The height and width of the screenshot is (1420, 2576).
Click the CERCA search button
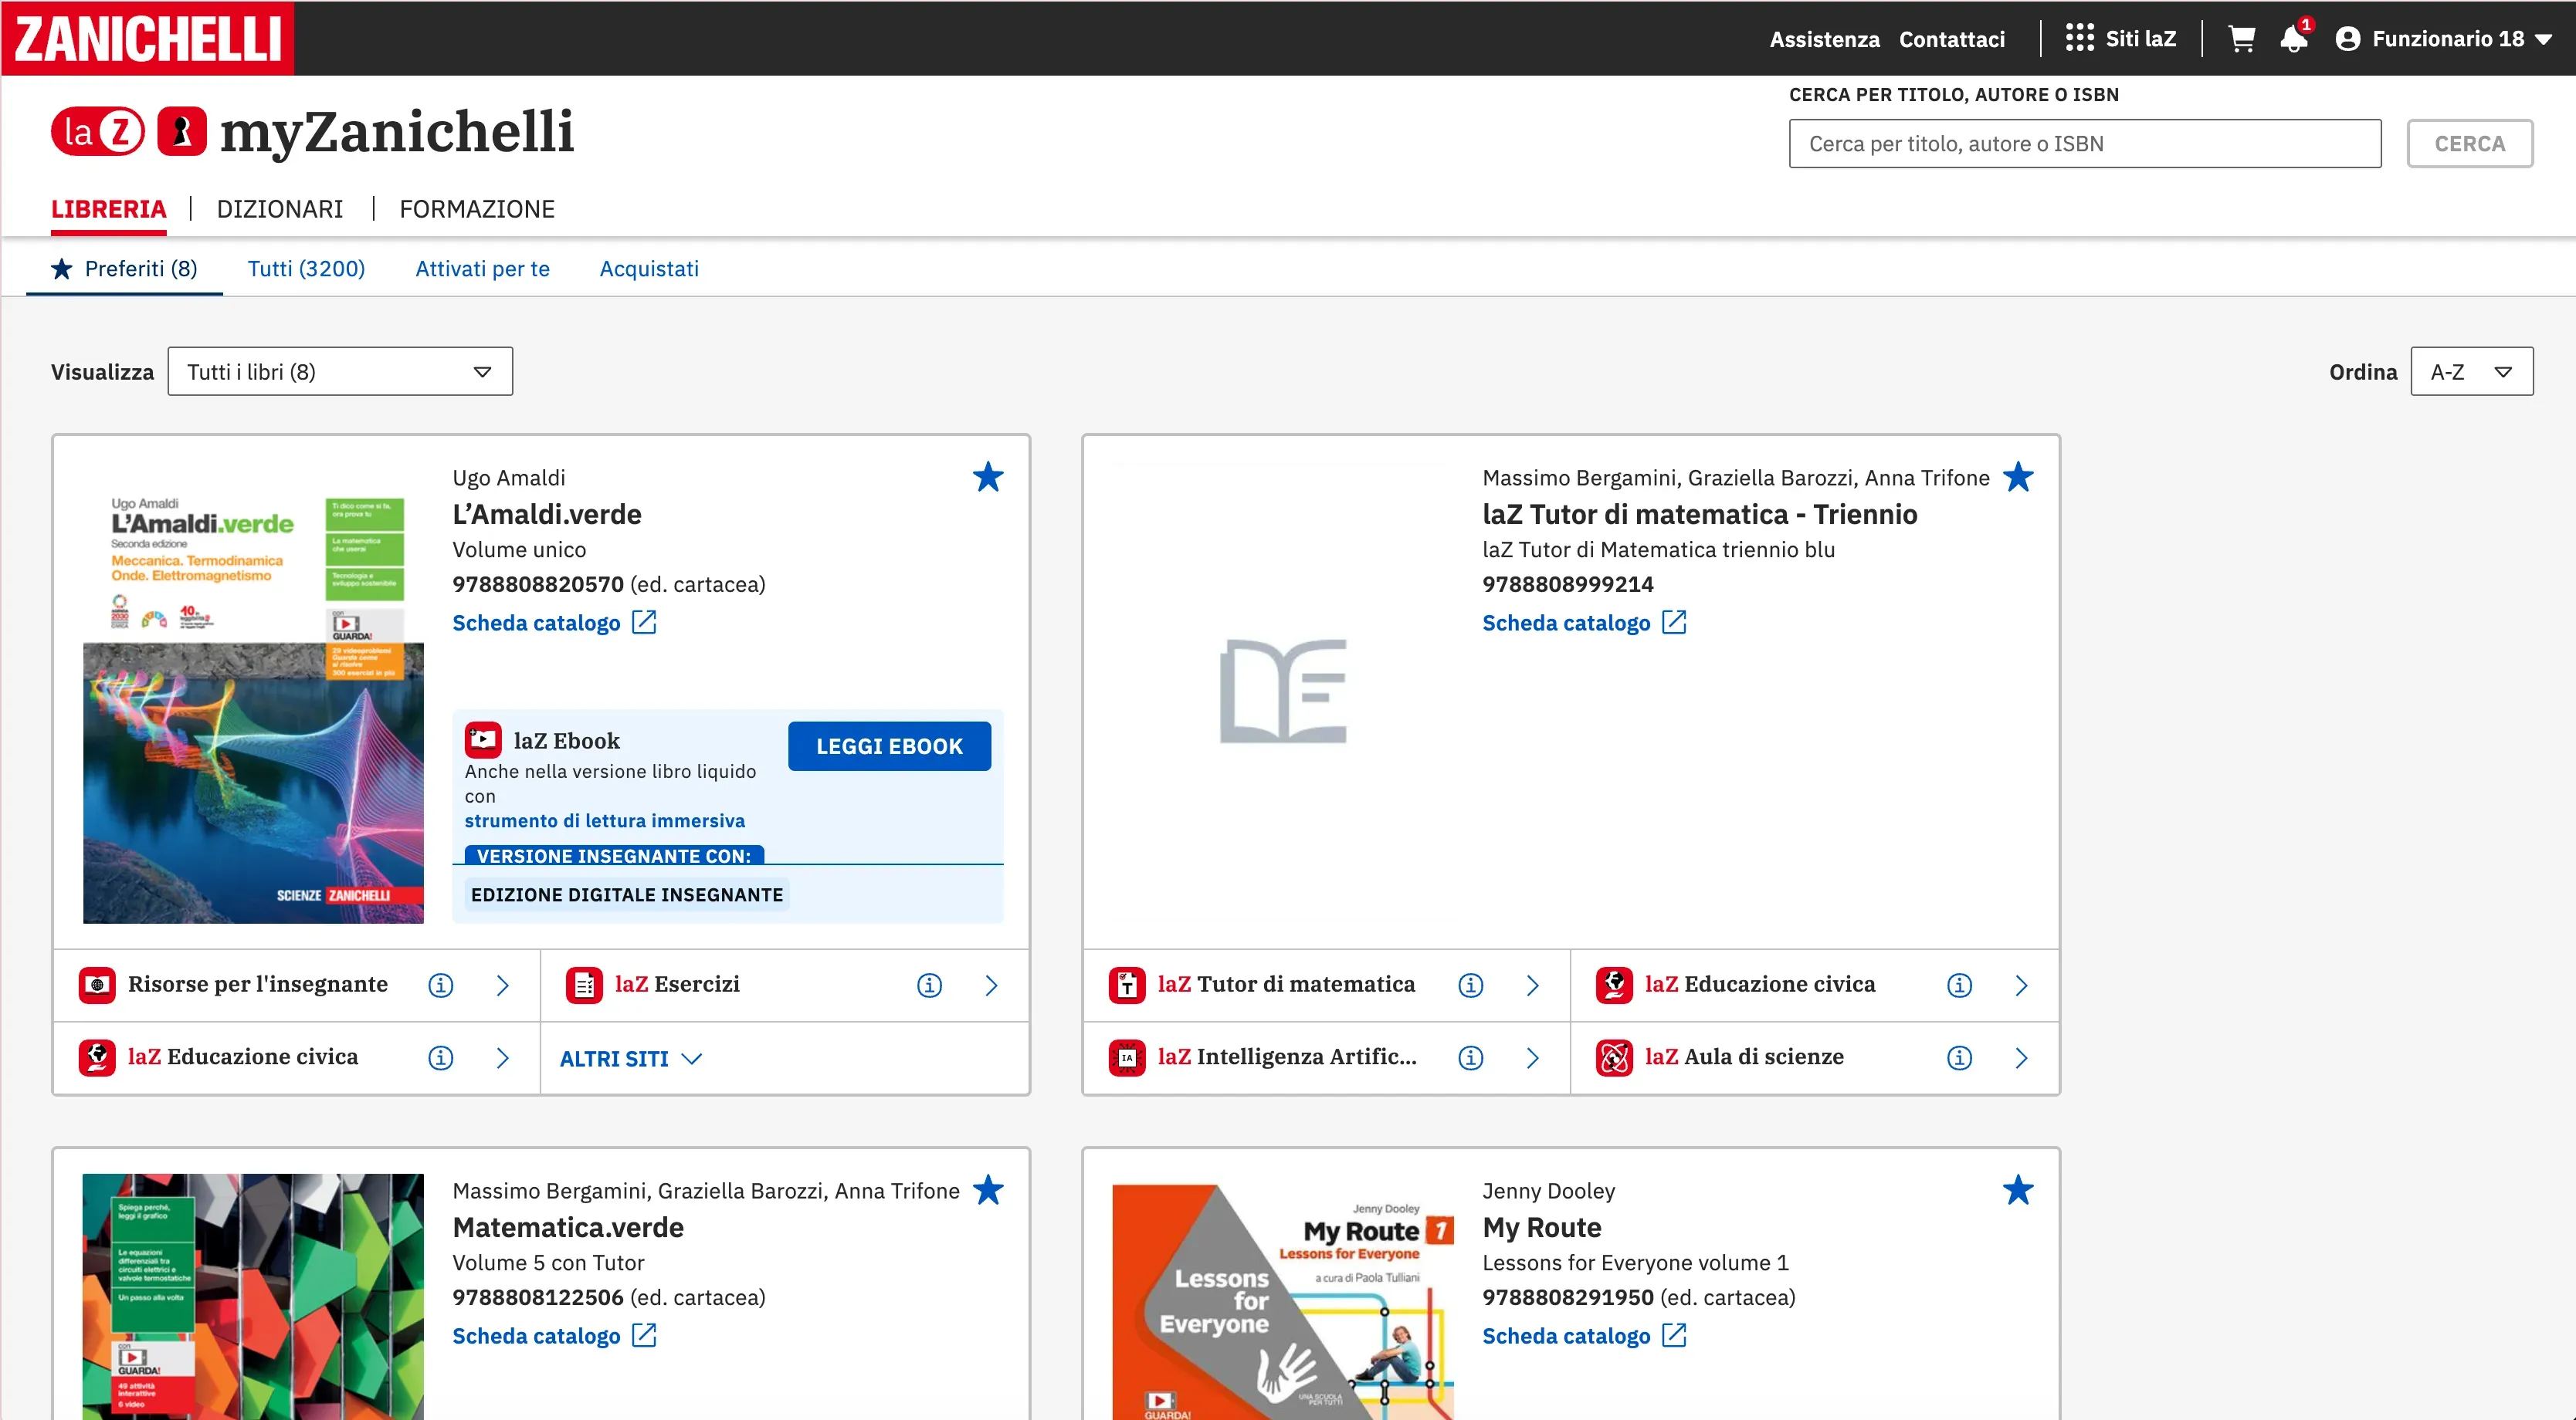2470,144
